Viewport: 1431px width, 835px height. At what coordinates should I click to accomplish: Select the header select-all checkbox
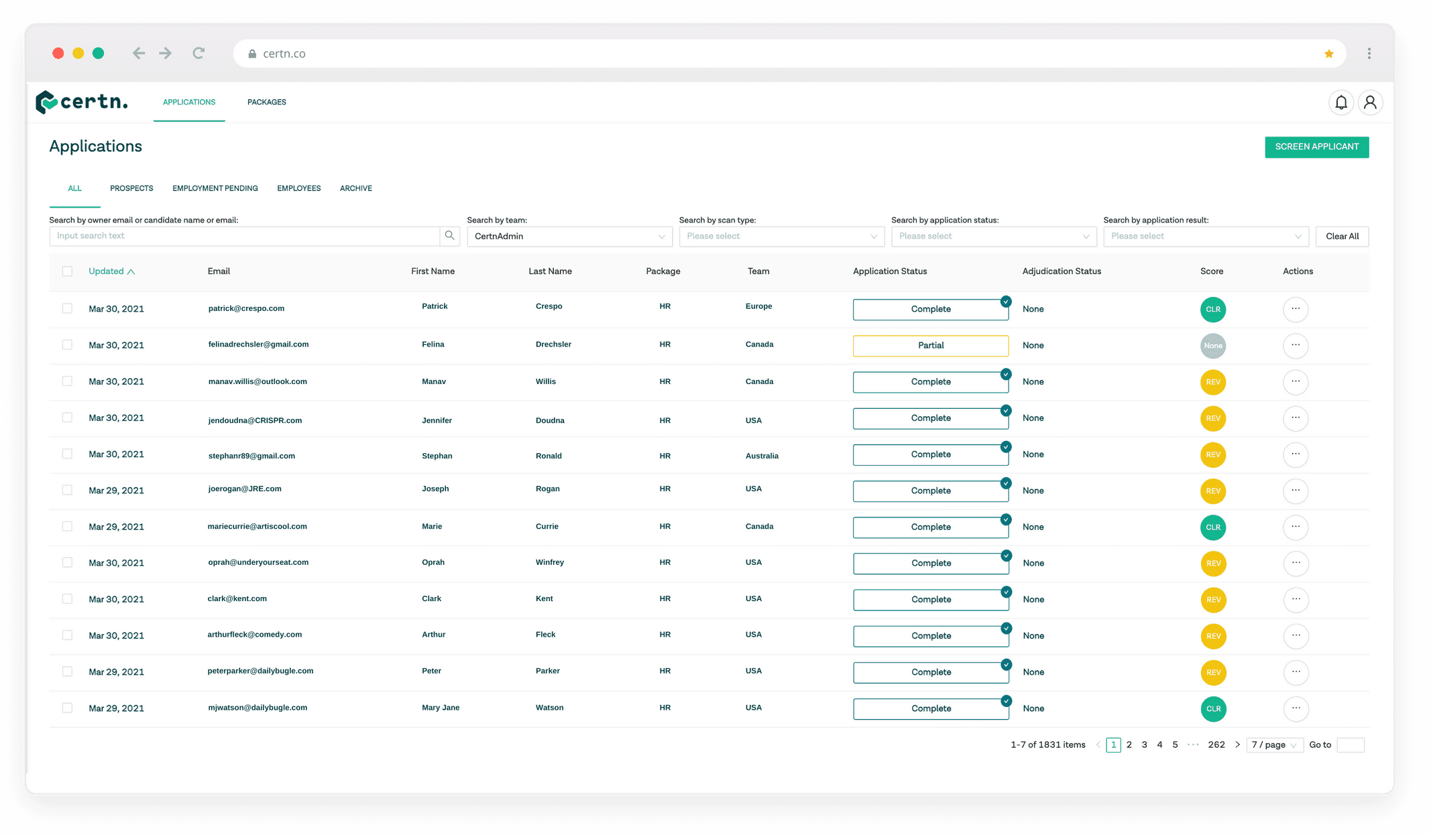(67, 271)
